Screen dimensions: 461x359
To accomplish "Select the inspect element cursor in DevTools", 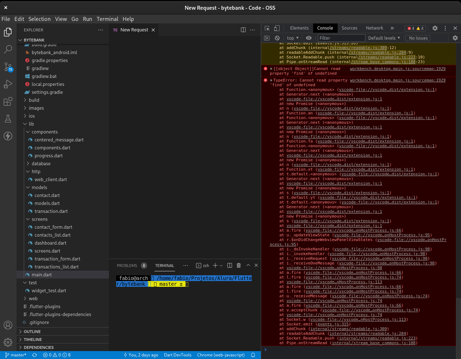I will pos(267,28).
